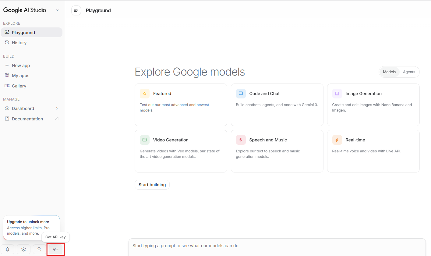Open the Real-time card

[x=373, y=151]
